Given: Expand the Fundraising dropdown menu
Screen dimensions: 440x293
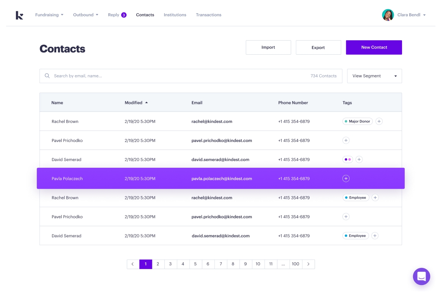Looking at the screenshot, I should (49, 15).
